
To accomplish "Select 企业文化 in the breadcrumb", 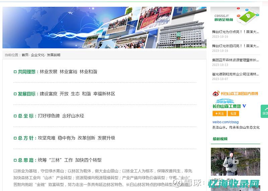I will 38,55.
